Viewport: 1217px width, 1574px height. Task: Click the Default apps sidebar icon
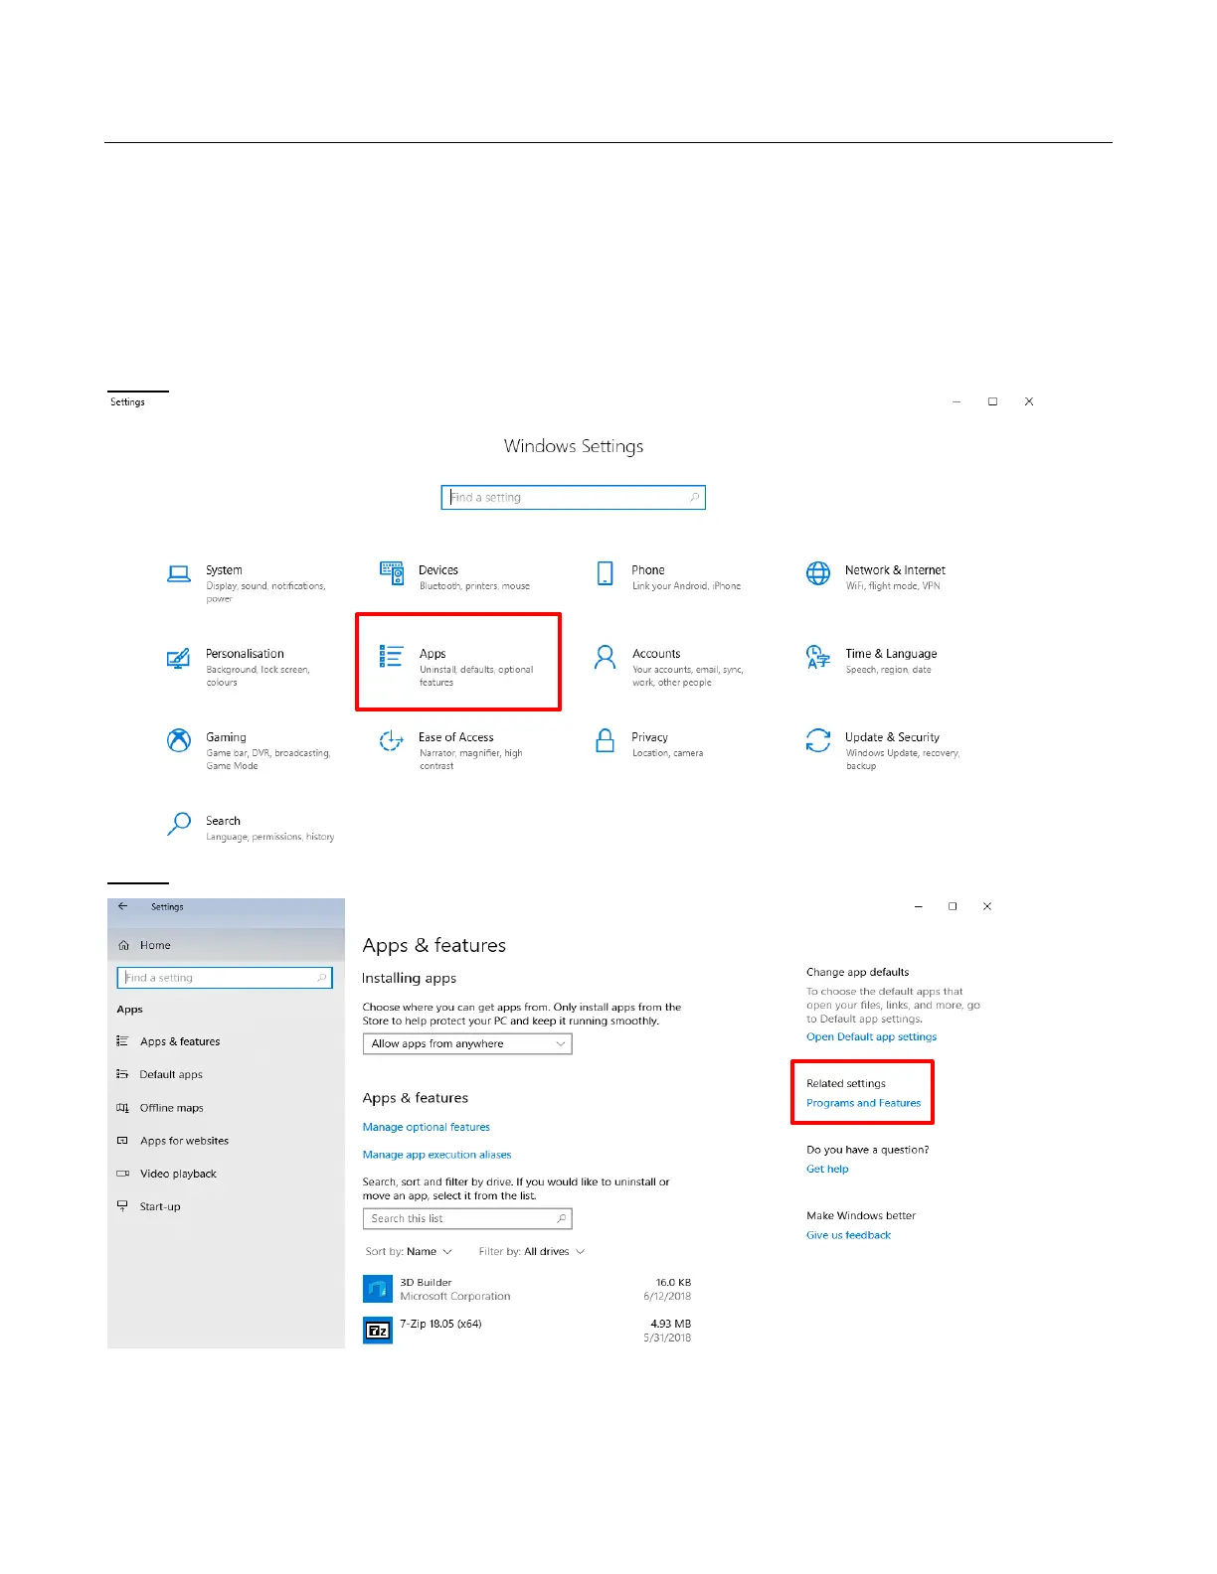[122, 1074]
